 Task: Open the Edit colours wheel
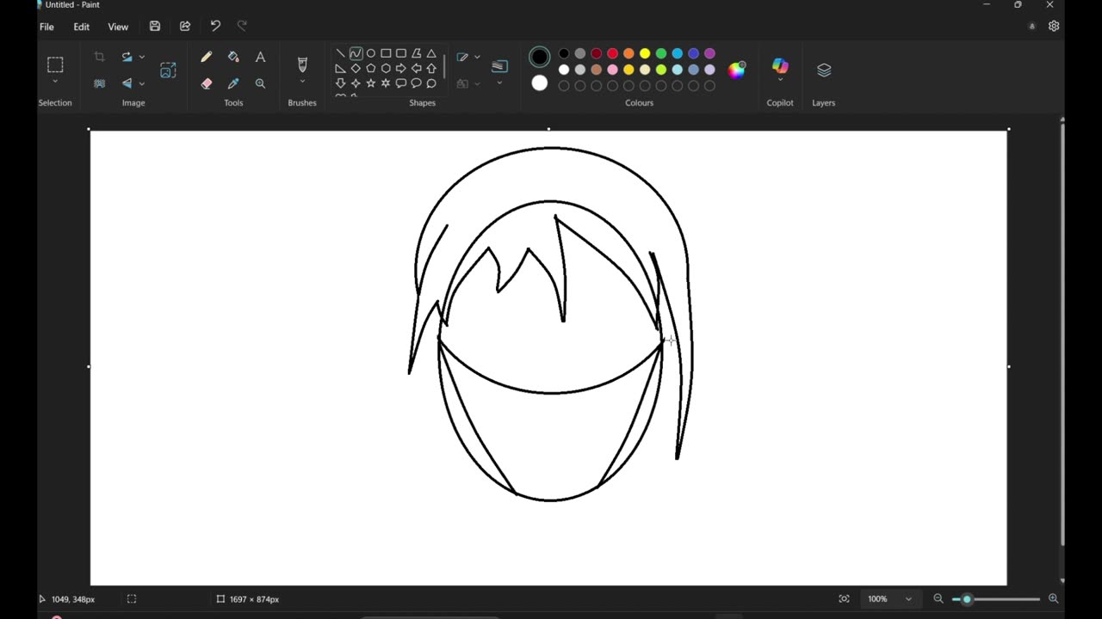point(737,70)
